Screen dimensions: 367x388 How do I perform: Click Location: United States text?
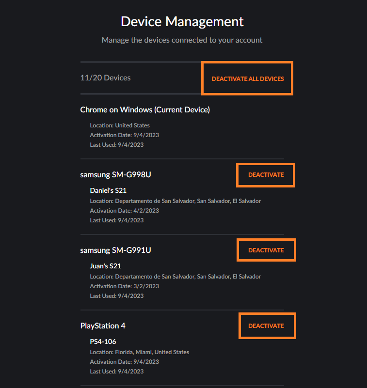[120, 125]
